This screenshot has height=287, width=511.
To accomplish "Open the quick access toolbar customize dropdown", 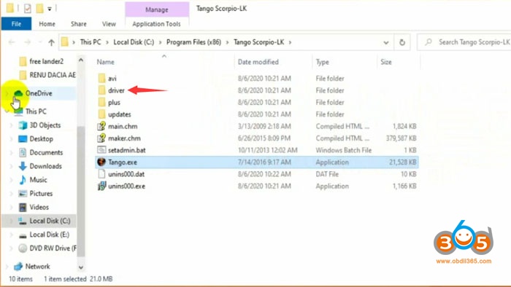I will (x=50, y=9).
